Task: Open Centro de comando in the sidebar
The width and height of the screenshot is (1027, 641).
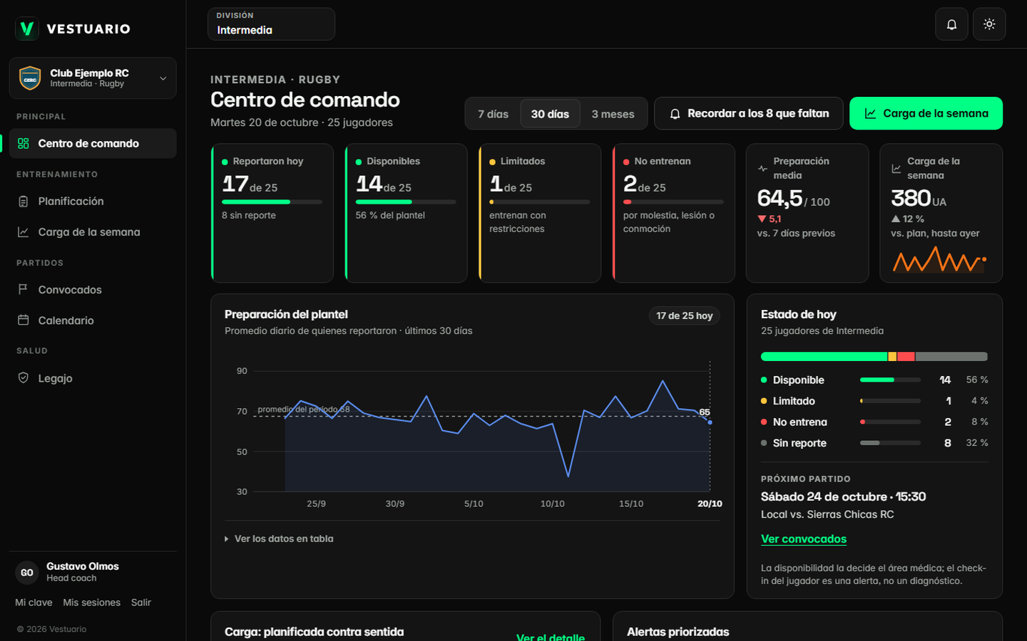Action: (93, 143)
